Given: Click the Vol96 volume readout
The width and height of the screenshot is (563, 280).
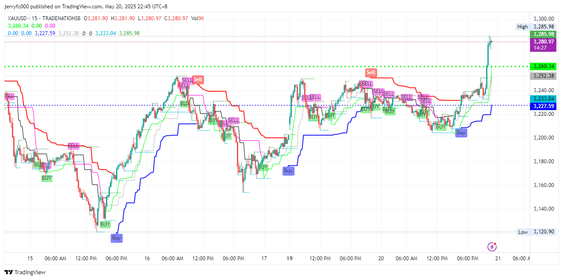Looking at the screenshot, I should click(x=197, y=18).
